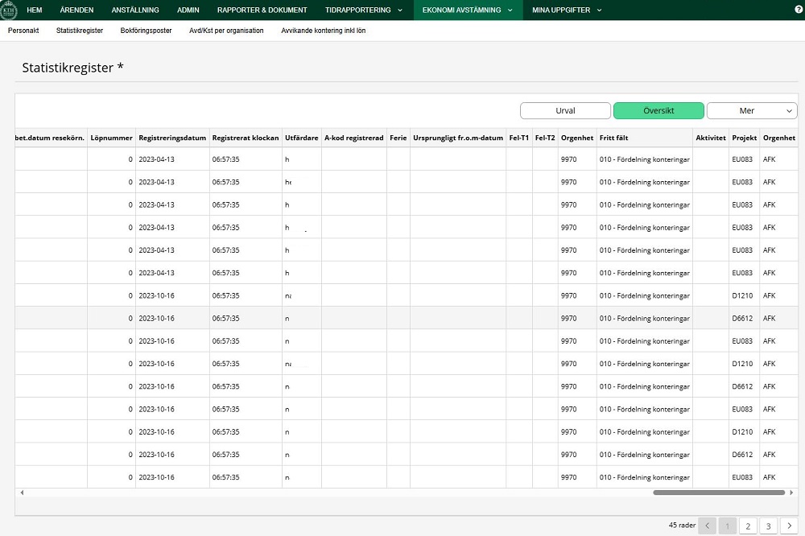Expand the Tidrapportering menu
This screenshot has width=805, height=536.
(364, 10)
